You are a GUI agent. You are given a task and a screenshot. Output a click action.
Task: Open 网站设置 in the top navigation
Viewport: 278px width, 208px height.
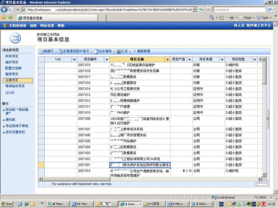(x=47, y=26)
